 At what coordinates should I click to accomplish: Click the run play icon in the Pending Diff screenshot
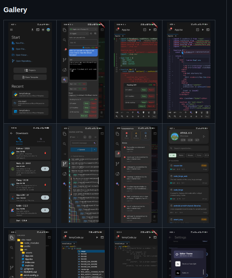[x=150, y=30]
